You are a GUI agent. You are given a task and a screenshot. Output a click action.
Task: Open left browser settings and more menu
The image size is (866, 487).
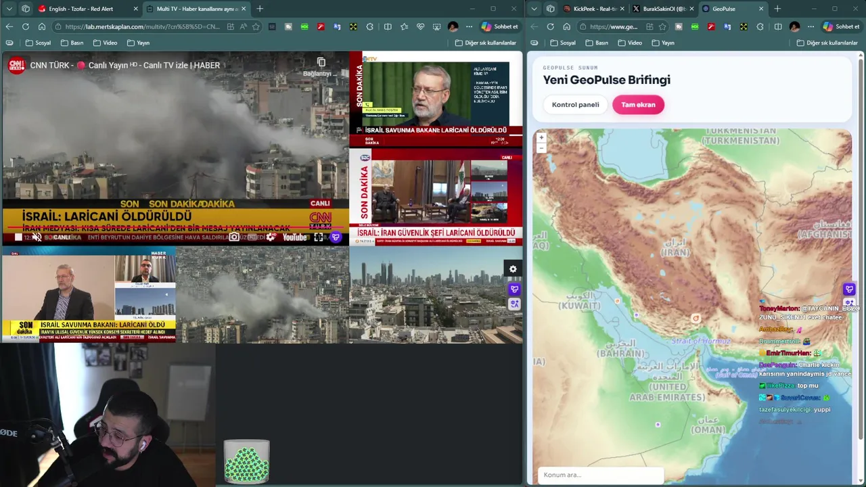pos(469,26)
